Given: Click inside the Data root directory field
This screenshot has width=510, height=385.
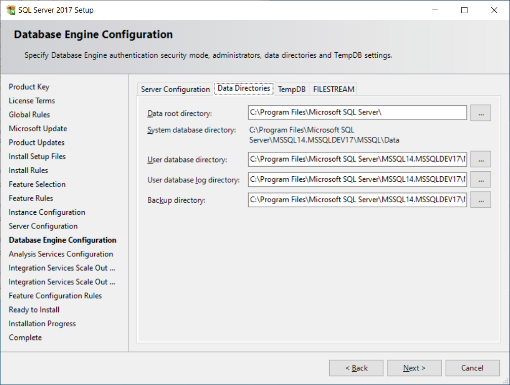Looking at the screenshot, I should pyautogui.click(x=357, y=112).
